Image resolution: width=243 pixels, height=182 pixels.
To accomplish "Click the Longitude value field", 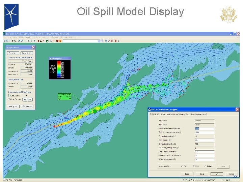I will point(27,64).
